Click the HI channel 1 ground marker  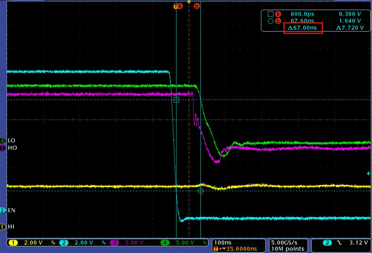pos(3,227)
